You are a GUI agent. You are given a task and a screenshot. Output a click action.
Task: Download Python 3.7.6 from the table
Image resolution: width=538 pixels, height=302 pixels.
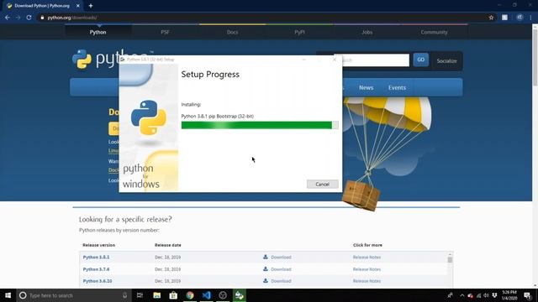click(277, 269)
